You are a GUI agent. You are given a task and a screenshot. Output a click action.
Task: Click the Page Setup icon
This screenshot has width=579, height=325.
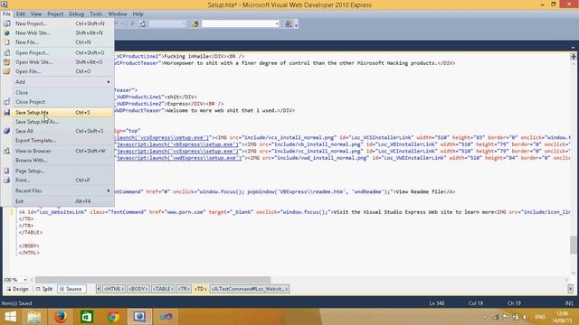click(x=6, y=171)
